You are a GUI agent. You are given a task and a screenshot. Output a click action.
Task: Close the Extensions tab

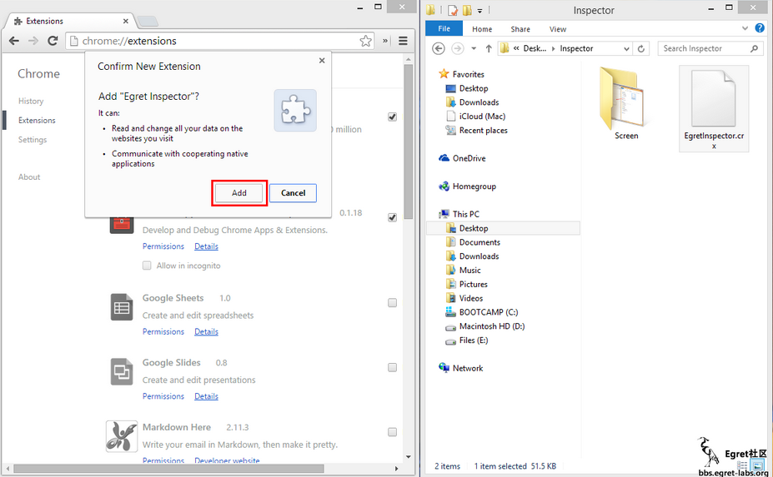click(x=126, y=21)
